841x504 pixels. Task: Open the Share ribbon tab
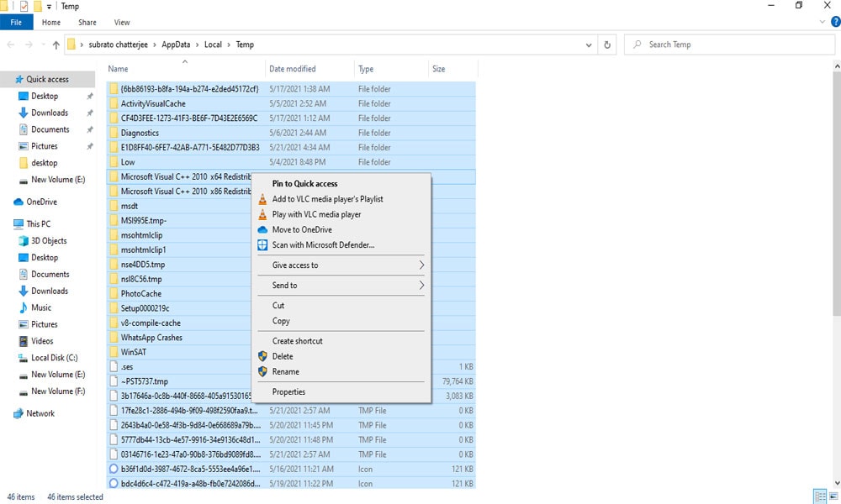coord(87,23)
